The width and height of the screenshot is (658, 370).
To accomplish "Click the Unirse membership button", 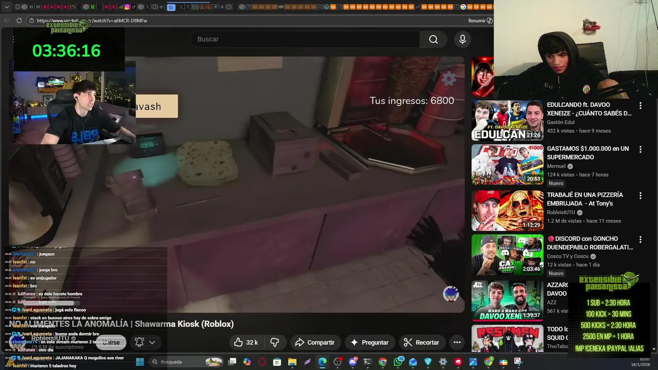I will pos(111,342).
